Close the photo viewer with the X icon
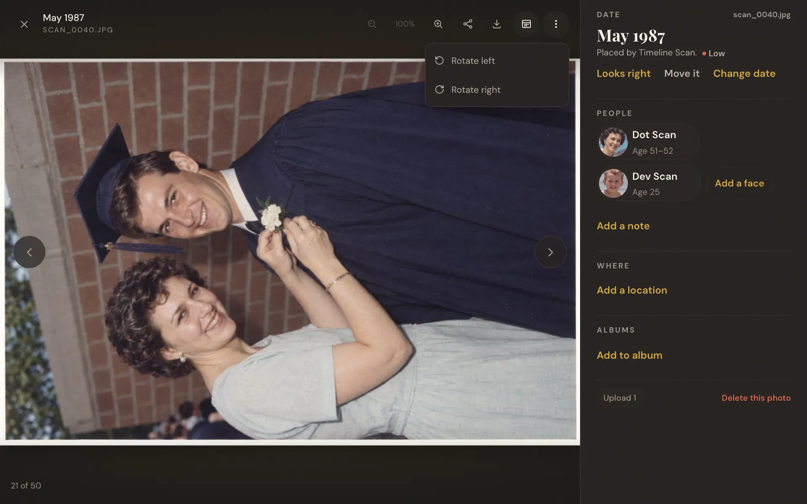The image size is (807, 504). [x=24, y=24]
